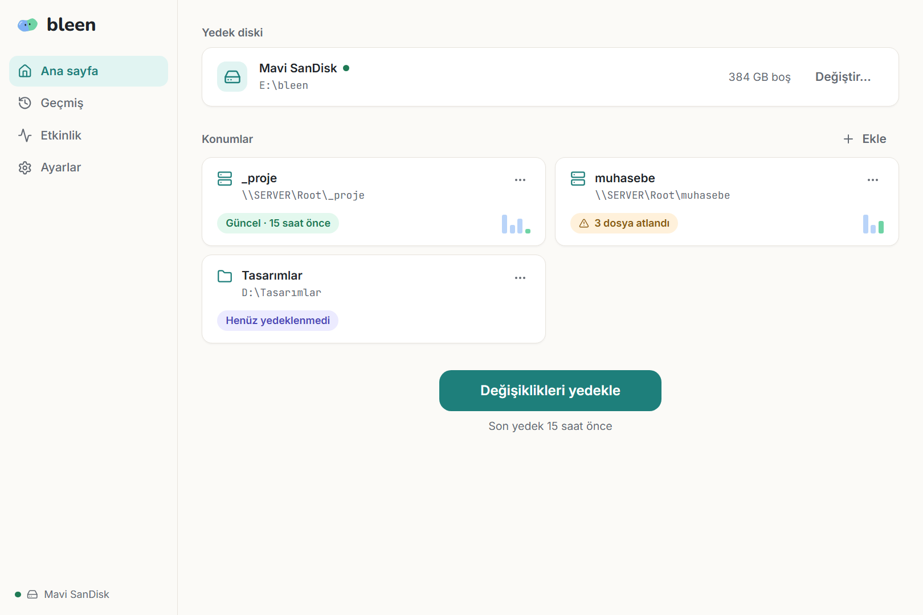Open Ayarlar settings
The image size is (923, 615).
pyautogui.click(x=88, y=167)
